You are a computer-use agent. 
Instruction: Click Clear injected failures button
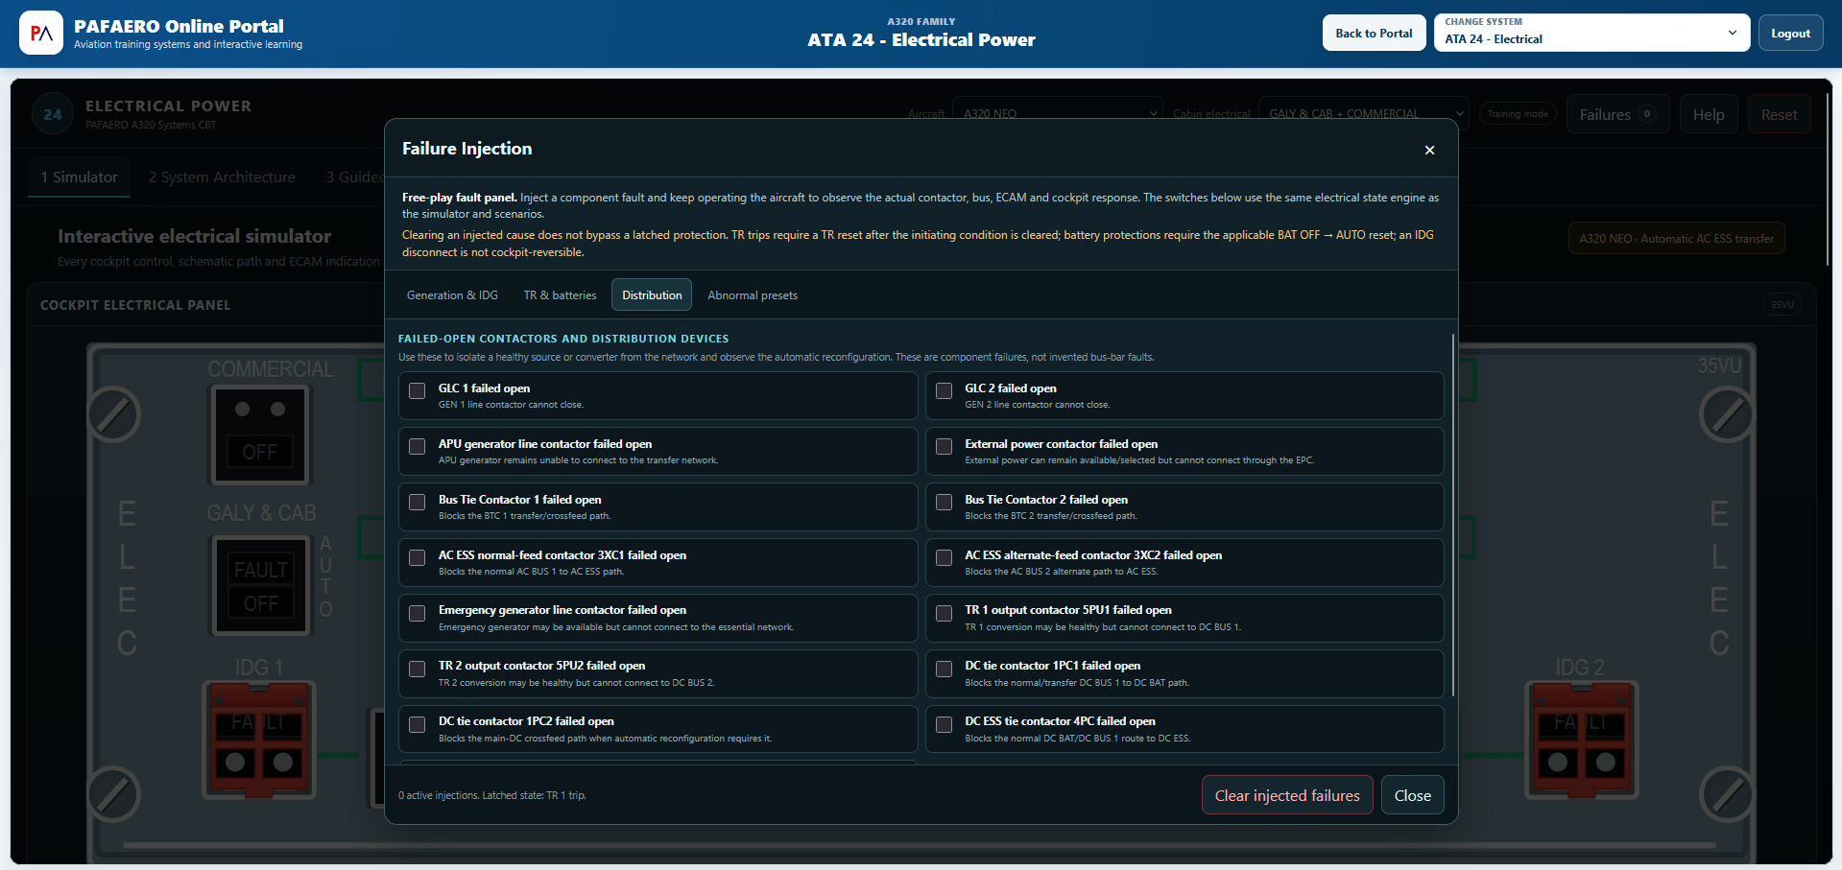click(1287, 795)
